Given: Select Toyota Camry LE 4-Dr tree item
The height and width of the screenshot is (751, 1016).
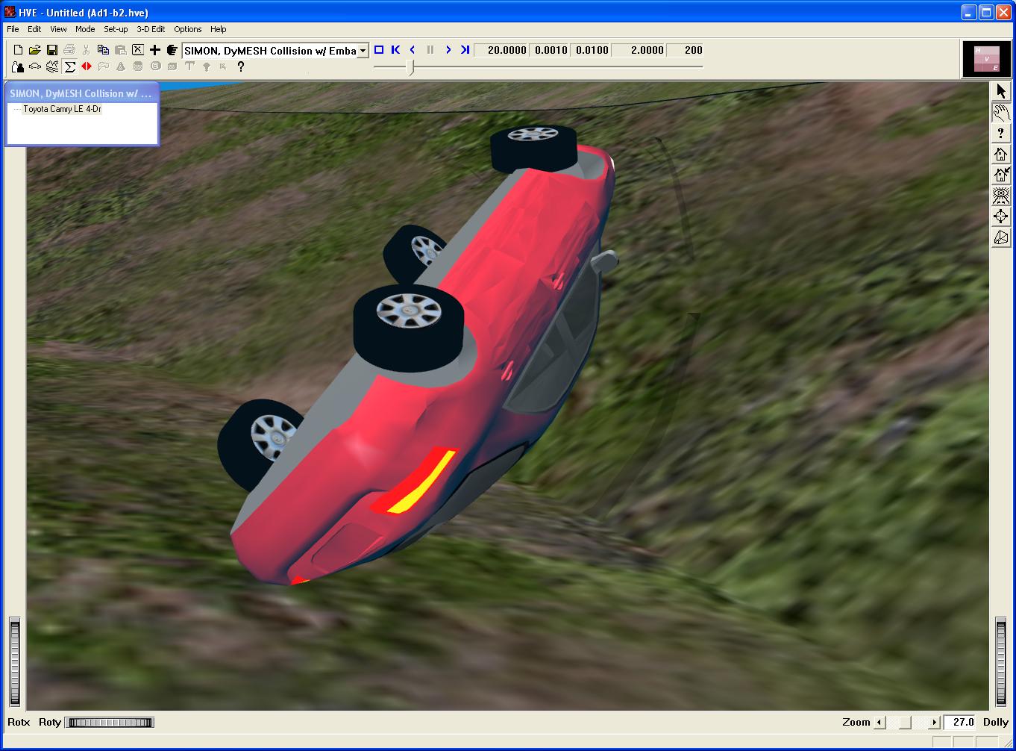Looking at the screenshot, I should coord(62,109).
